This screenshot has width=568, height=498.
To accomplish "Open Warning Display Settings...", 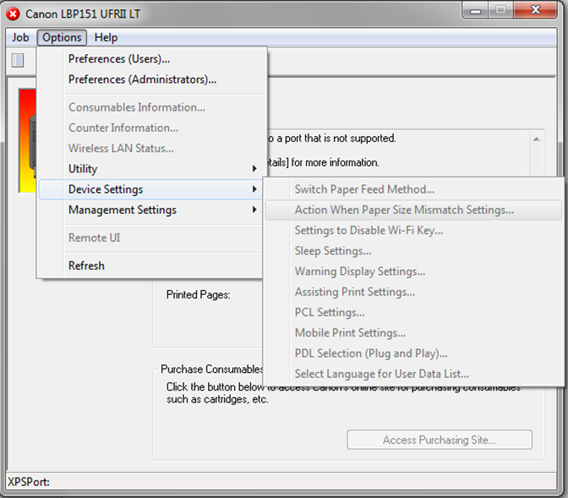I will (413, 271).
